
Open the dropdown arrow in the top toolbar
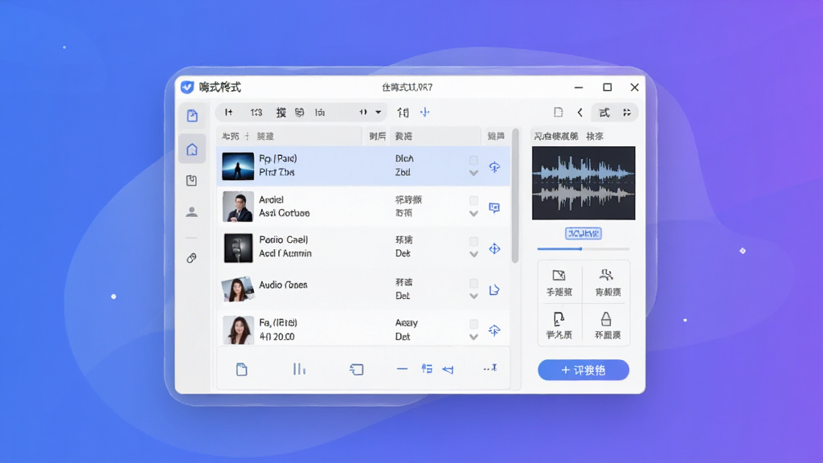[x=378, y=113]
